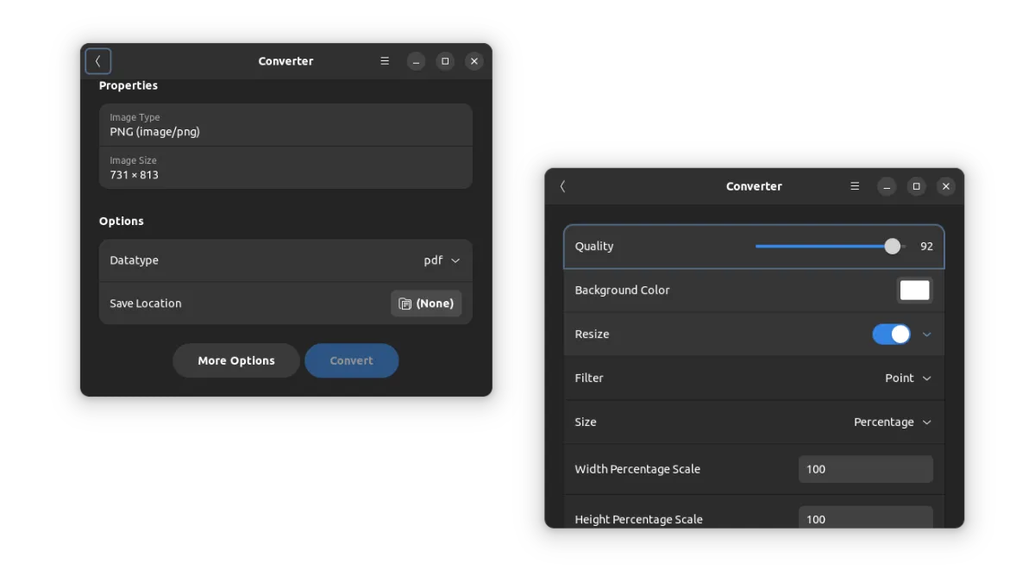The height and width of the screenshot is (582, 1035).
Task: Open the hamburger menu in the right Converter window
Action: [x=854, y=186]
